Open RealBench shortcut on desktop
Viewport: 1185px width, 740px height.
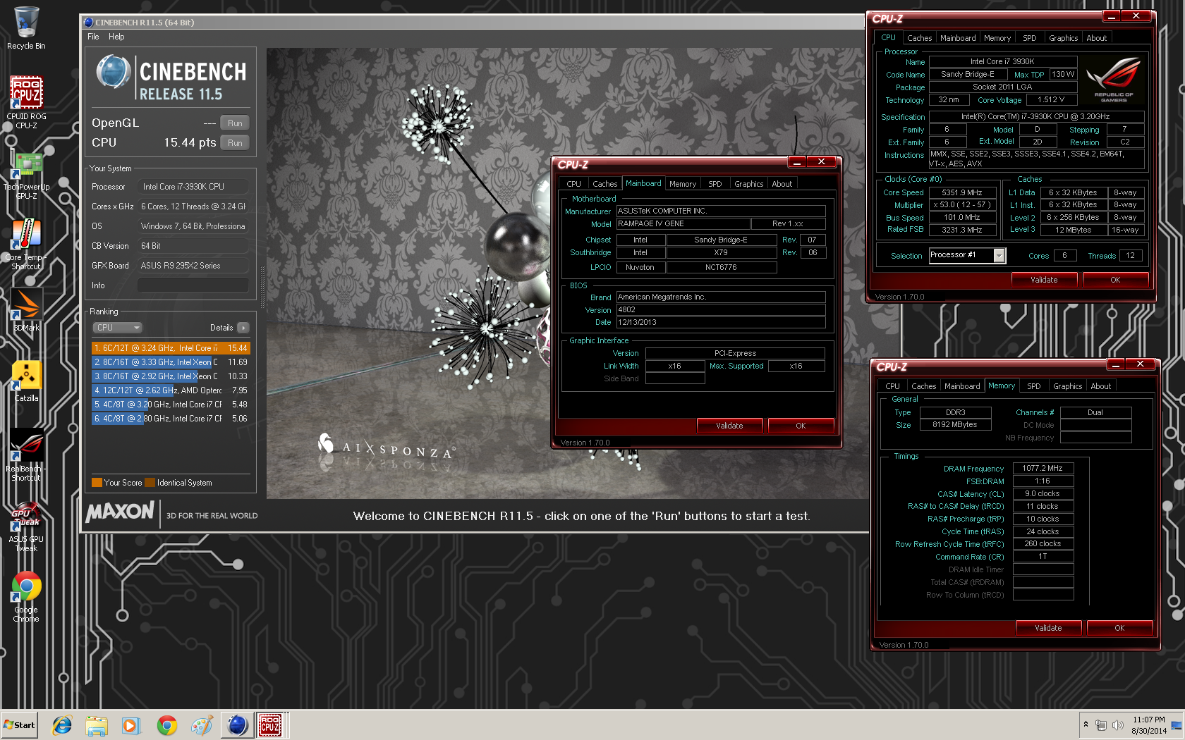click(26, 455)
